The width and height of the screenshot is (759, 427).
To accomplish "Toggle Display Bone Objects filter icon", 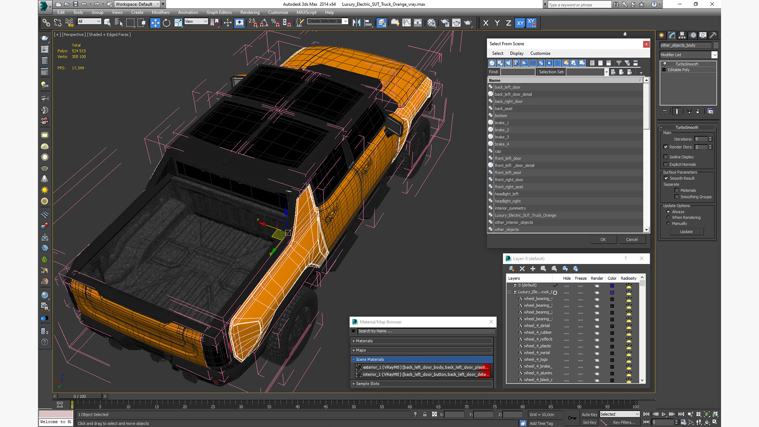I will click(557, 63).
